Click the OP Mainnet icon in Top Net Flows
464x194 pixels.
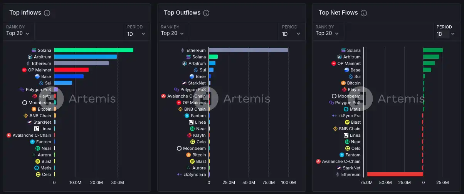point(334,63)
